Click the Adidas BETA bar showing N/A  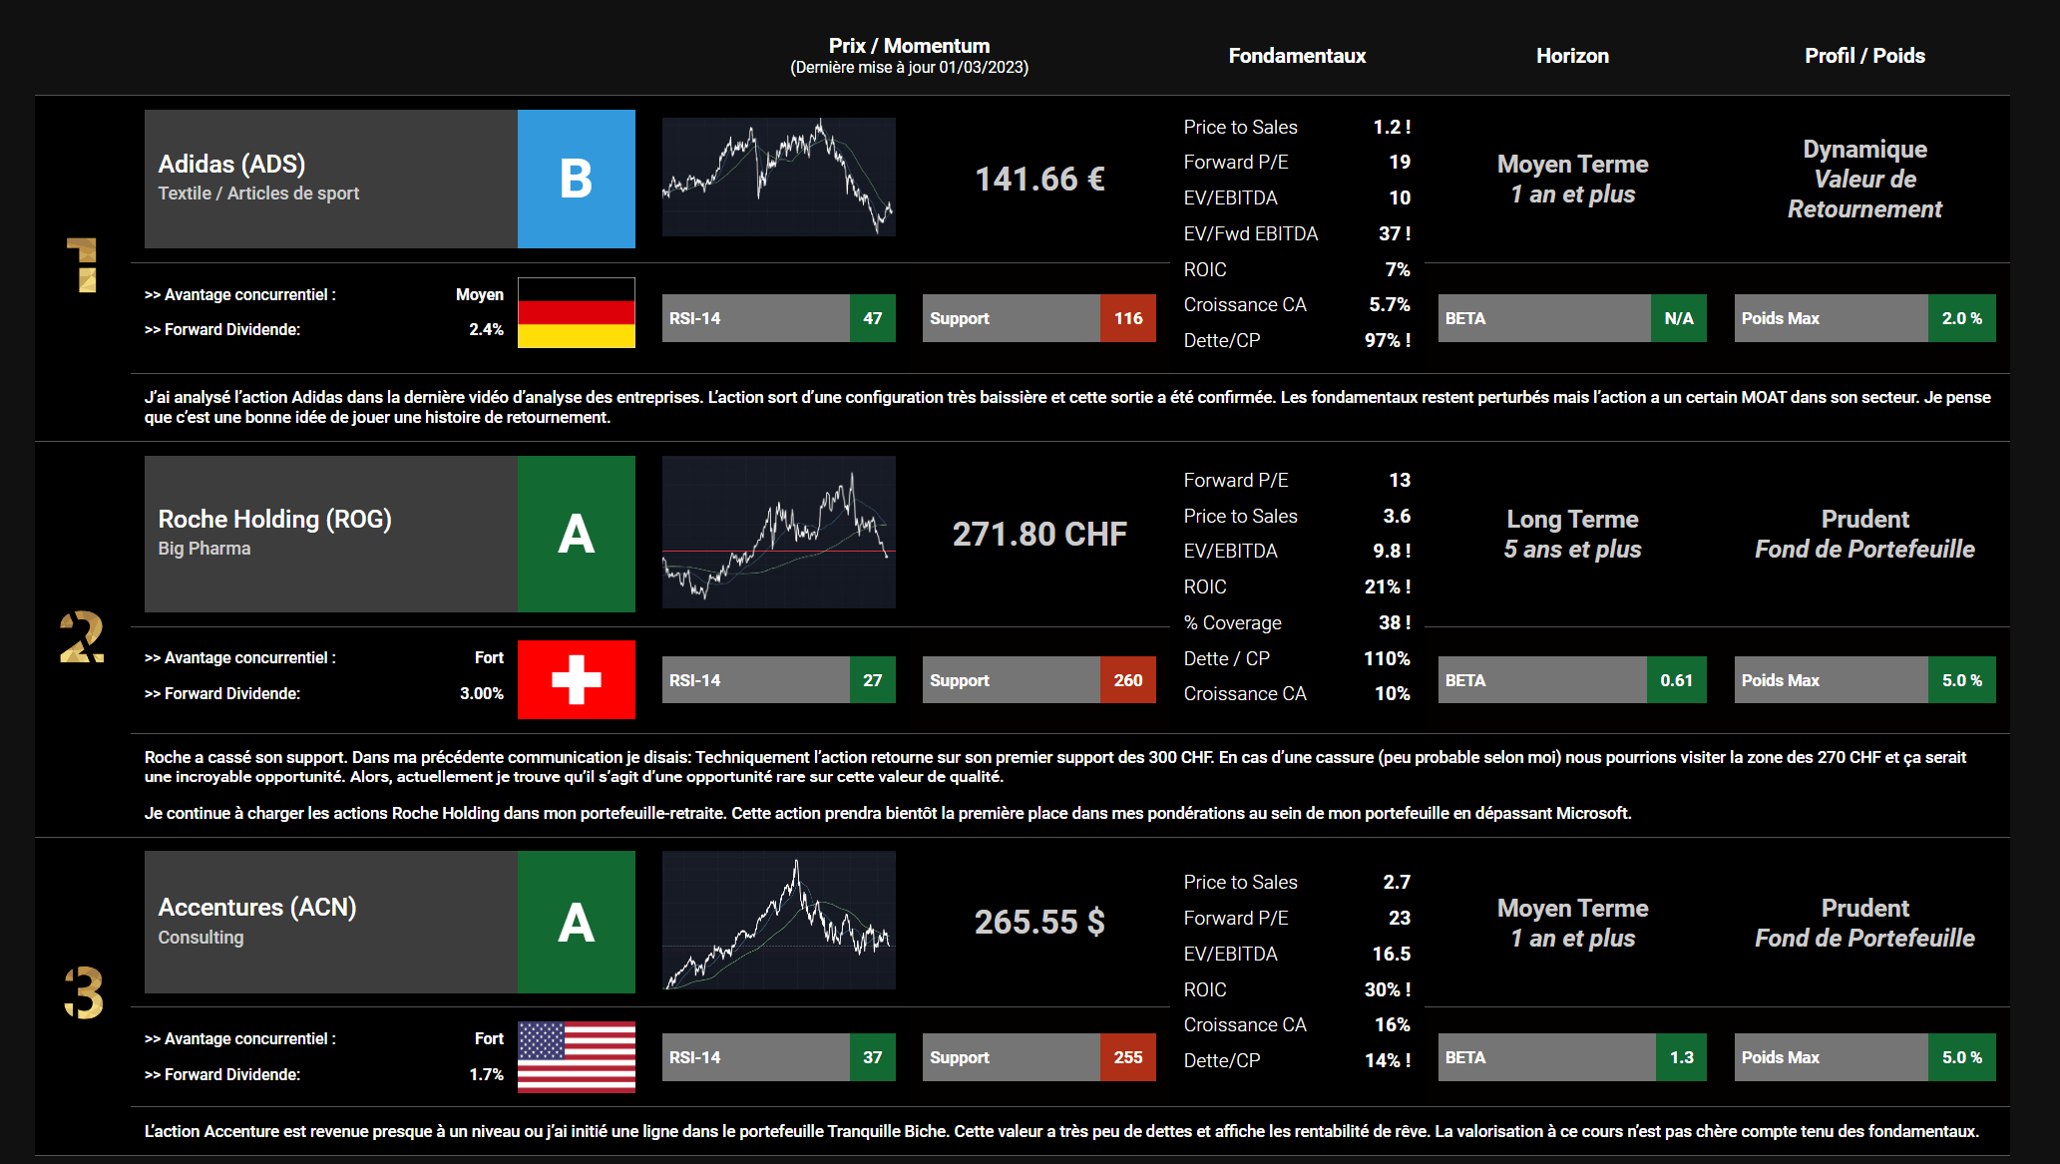point(1572,318)
